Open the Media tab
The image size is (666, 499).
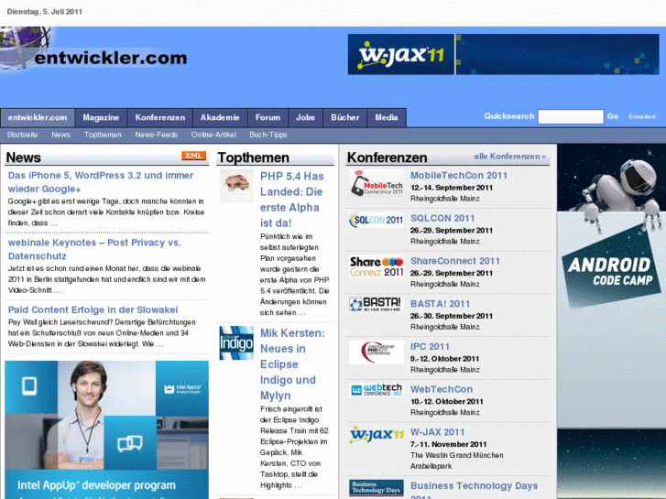[387, 117]
